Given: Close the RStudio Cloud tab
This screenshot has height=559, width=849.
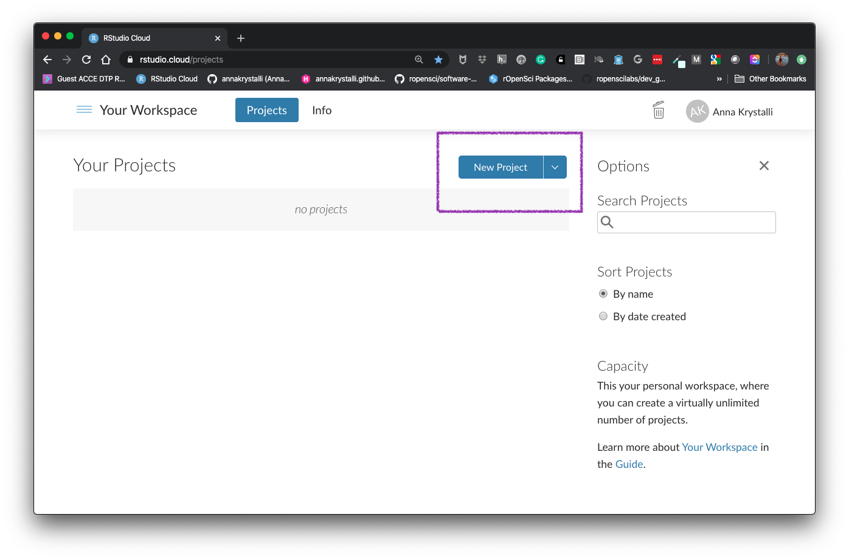Looking at the screenshot, I should [218, 38].
